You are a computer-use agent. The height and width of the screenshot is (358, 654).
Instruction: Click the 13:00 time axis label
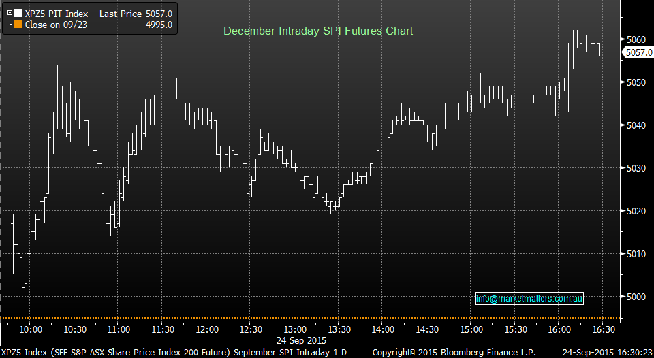point(295,329)
